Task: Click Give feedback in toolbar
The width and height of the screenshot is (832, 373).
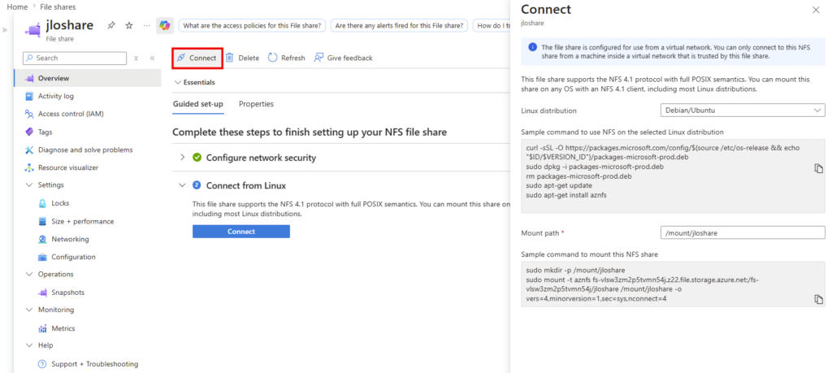Action: pyautogui.click(x=344, y=58)
